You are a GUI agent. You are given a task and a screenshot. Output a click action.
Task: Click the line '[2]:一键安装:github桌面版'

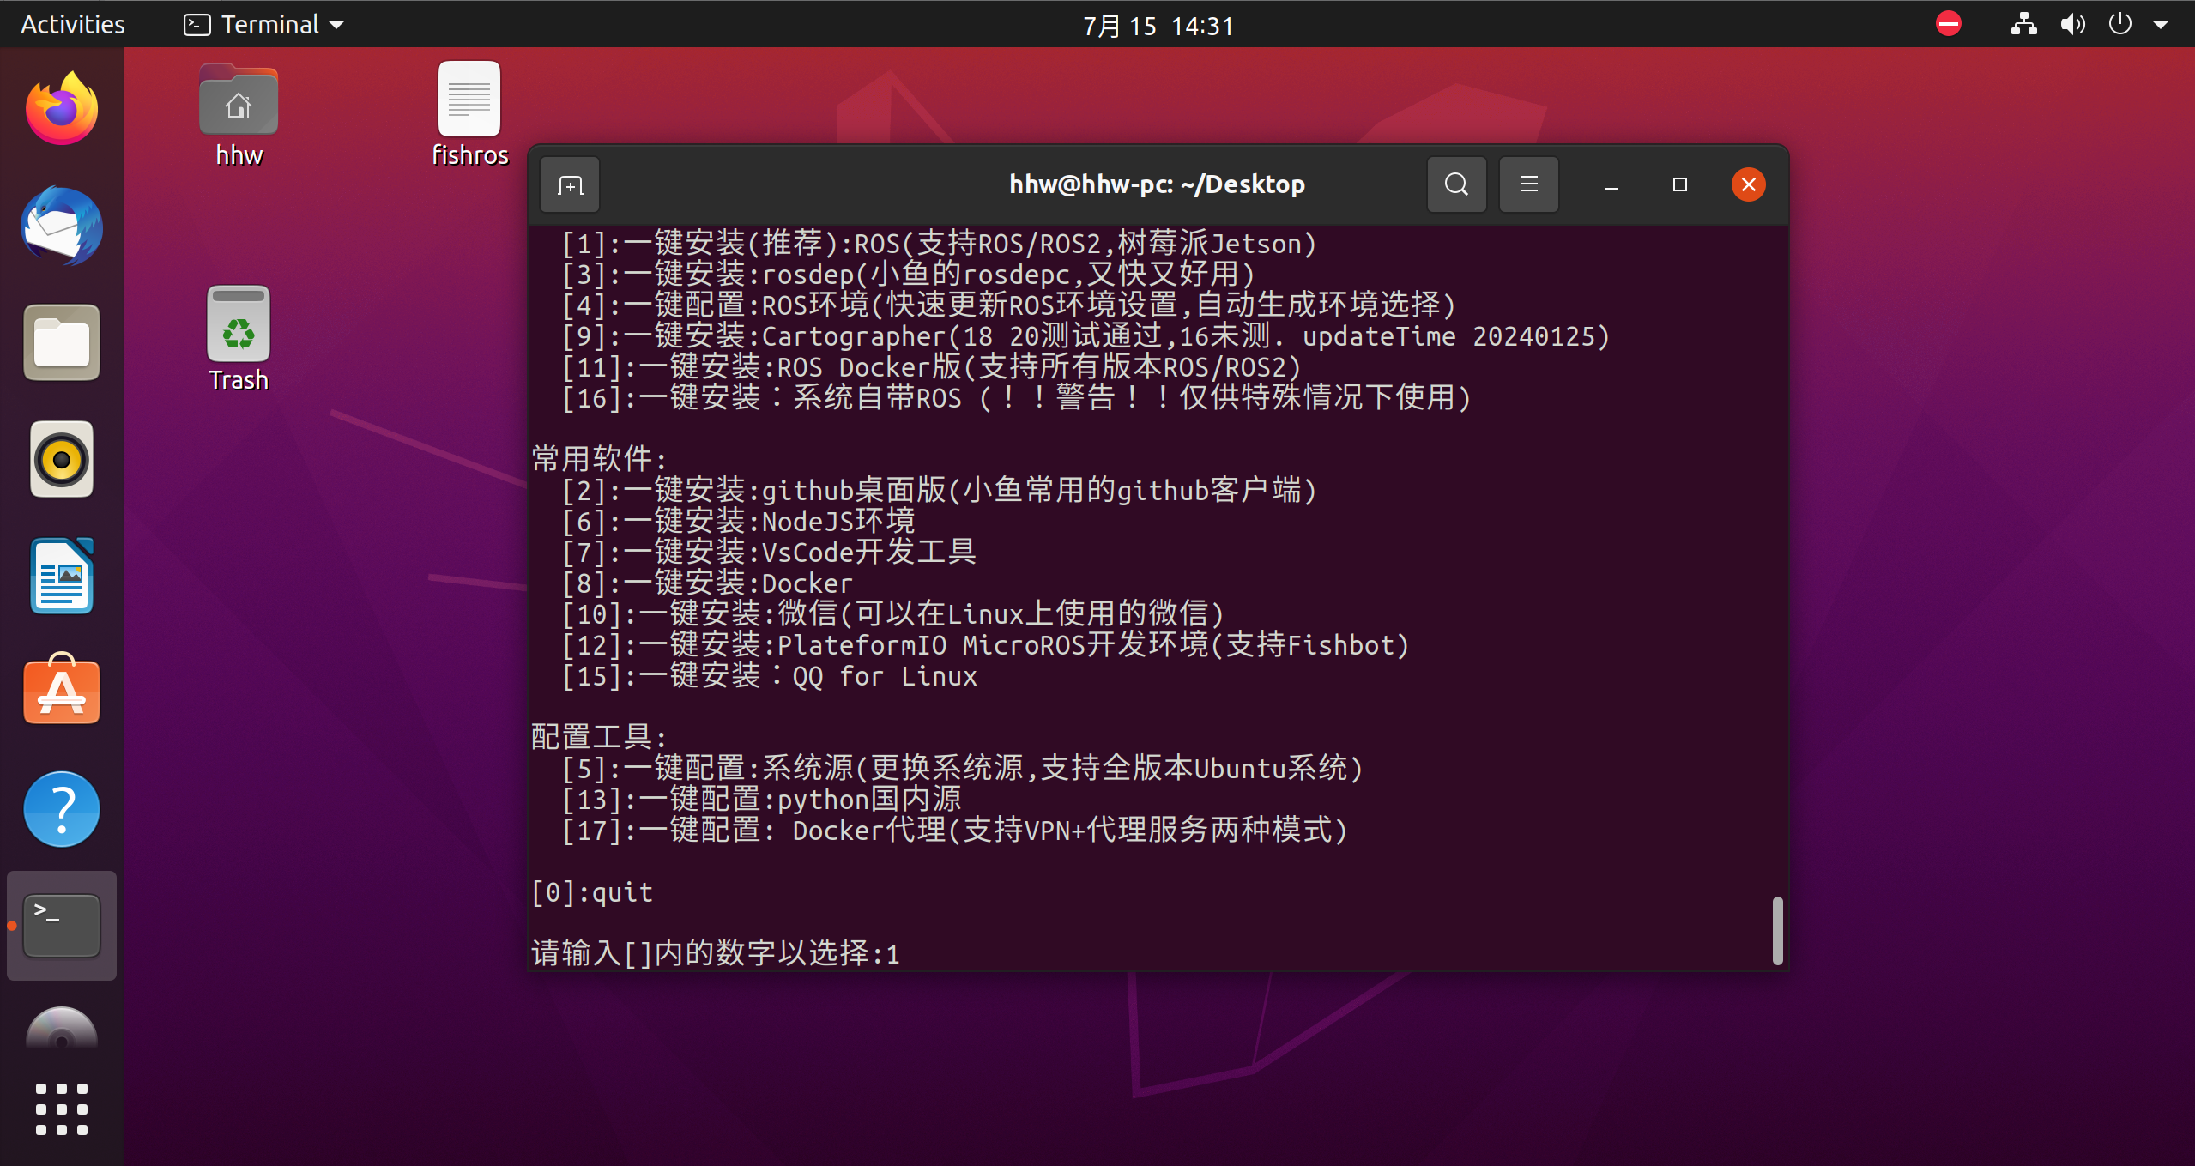939,490
